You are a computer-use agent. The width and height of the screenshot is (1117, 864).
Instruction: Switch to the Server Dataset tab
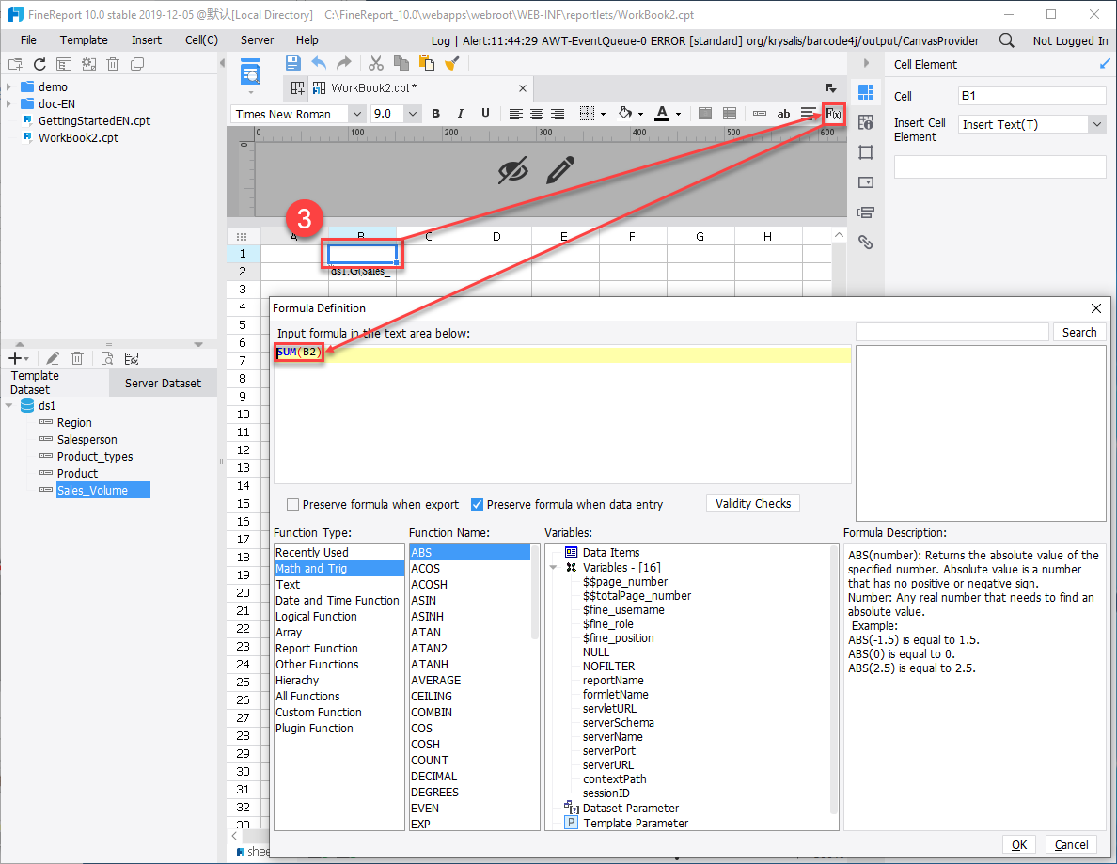pos(162,382)
